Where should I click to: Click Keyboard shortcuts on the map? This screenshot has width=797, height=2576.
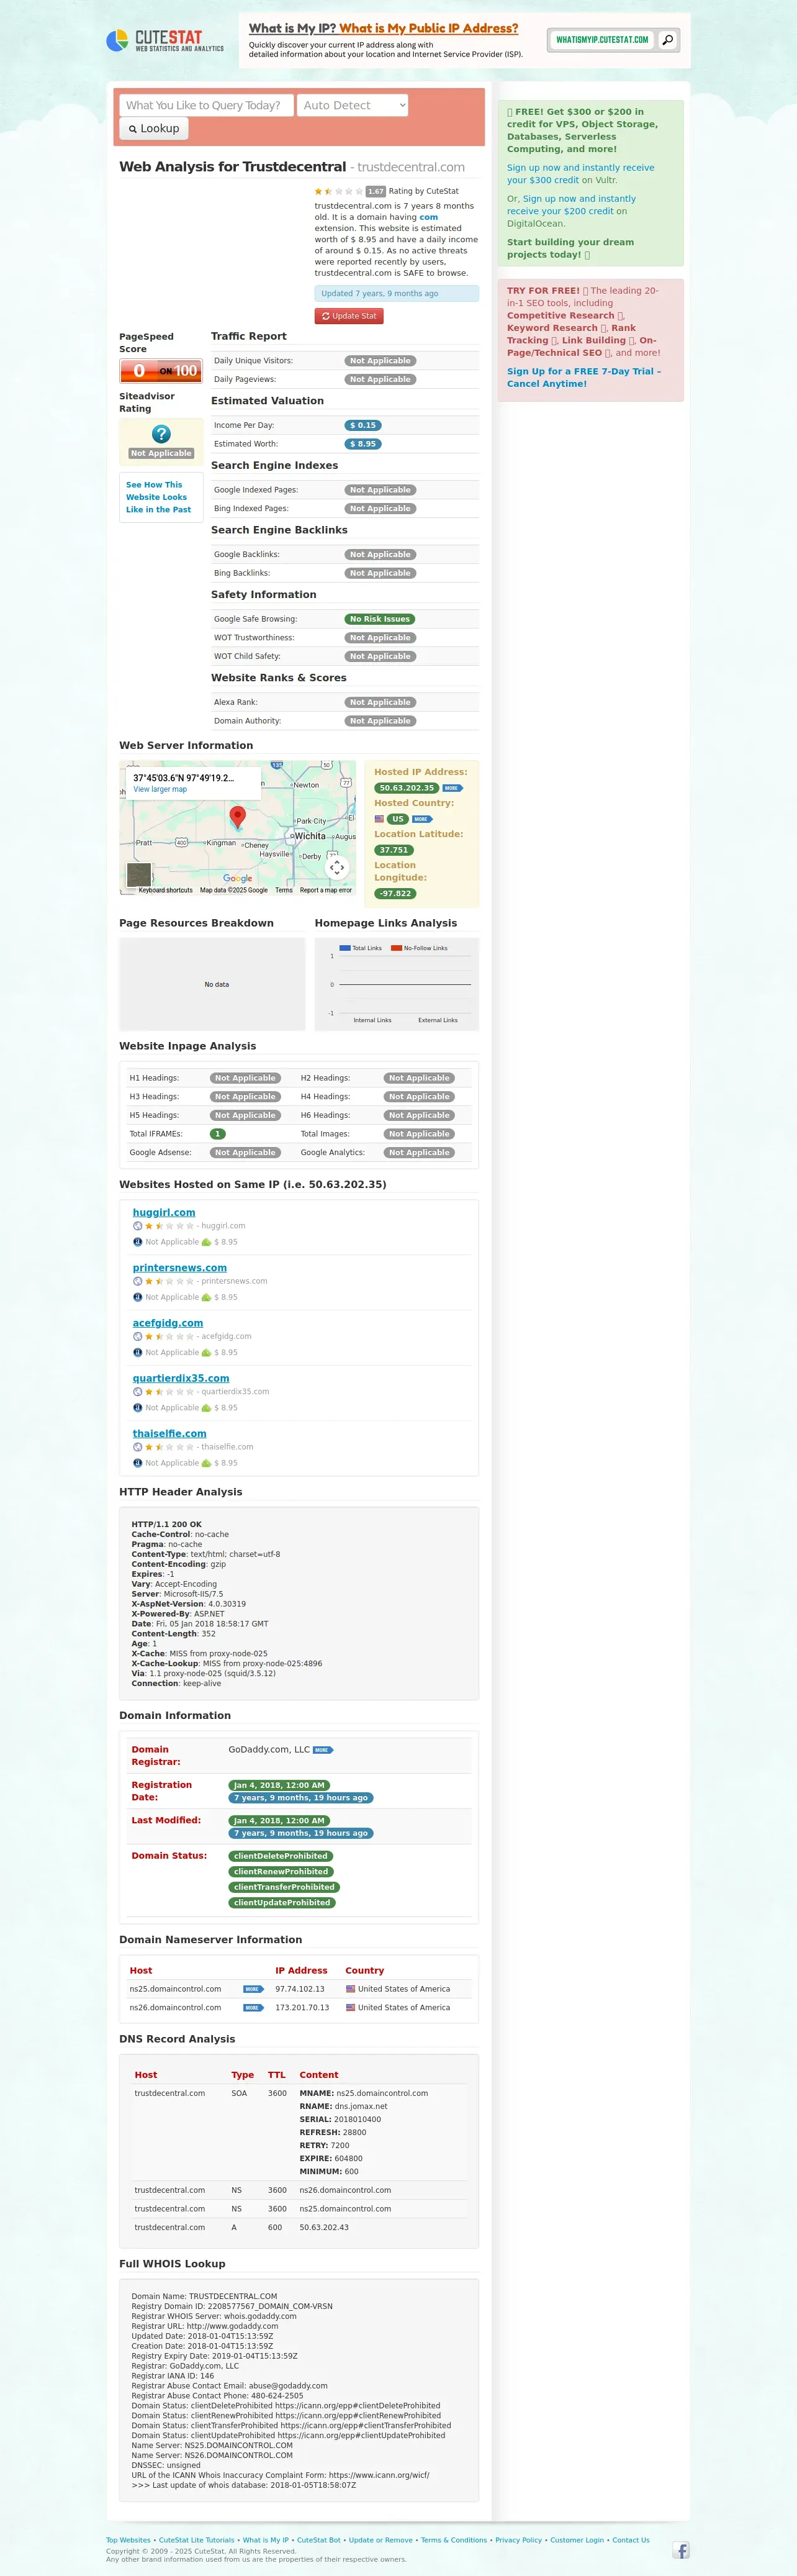click(x=165, y=890)
